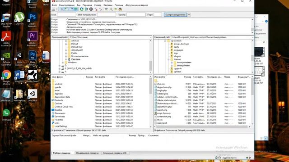Open the Закладки menu
The image size is (289, 162).
[108, 5]
